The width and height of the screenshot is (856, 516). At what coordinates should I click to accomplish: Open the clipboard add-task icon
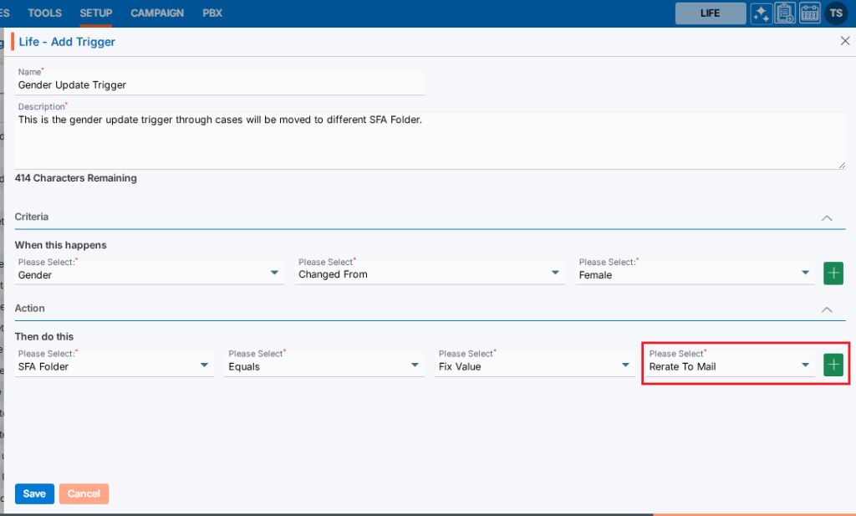point(785,13)
